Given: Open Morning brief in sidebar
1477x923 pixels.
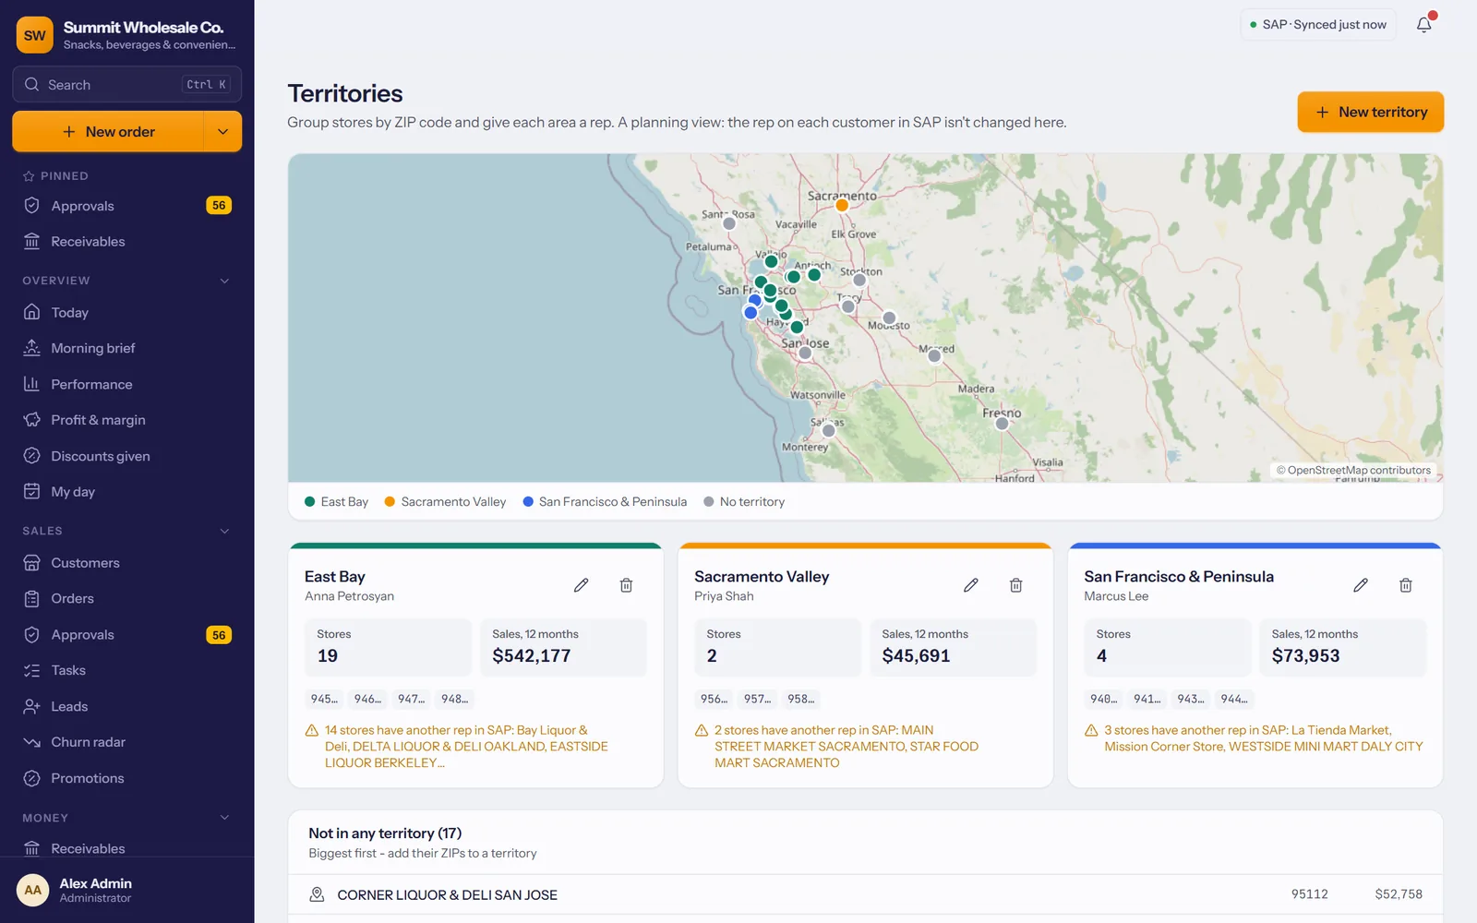Looking at the screenshot, I should coord(127,348).
